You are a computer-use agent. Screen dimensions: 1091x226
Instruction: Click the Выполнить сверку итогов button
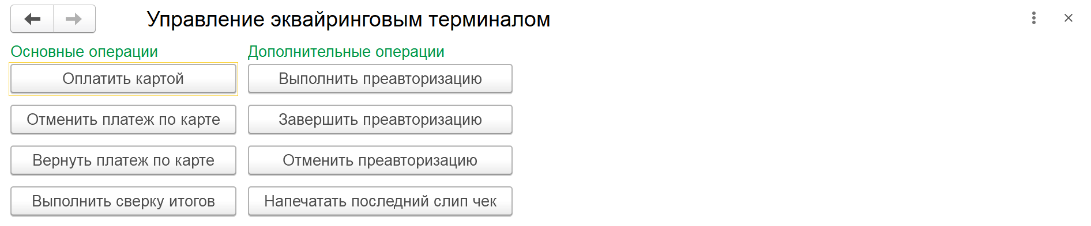click(123, 201)
